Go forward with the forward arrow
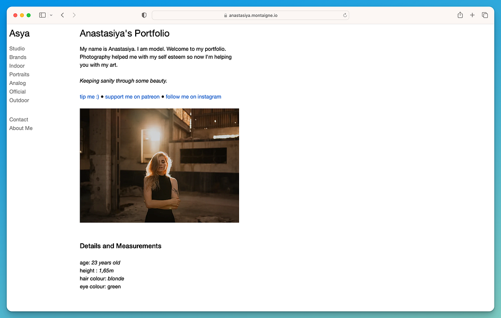This screenshot has width=501, height=318. pos(74,15)
